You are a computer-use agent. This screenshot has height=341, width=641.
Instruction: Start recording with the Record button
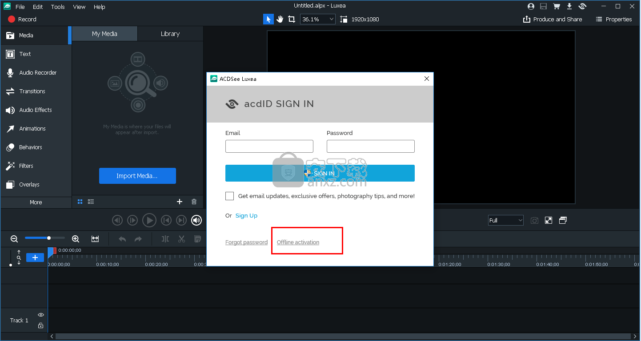pos(22,19)
